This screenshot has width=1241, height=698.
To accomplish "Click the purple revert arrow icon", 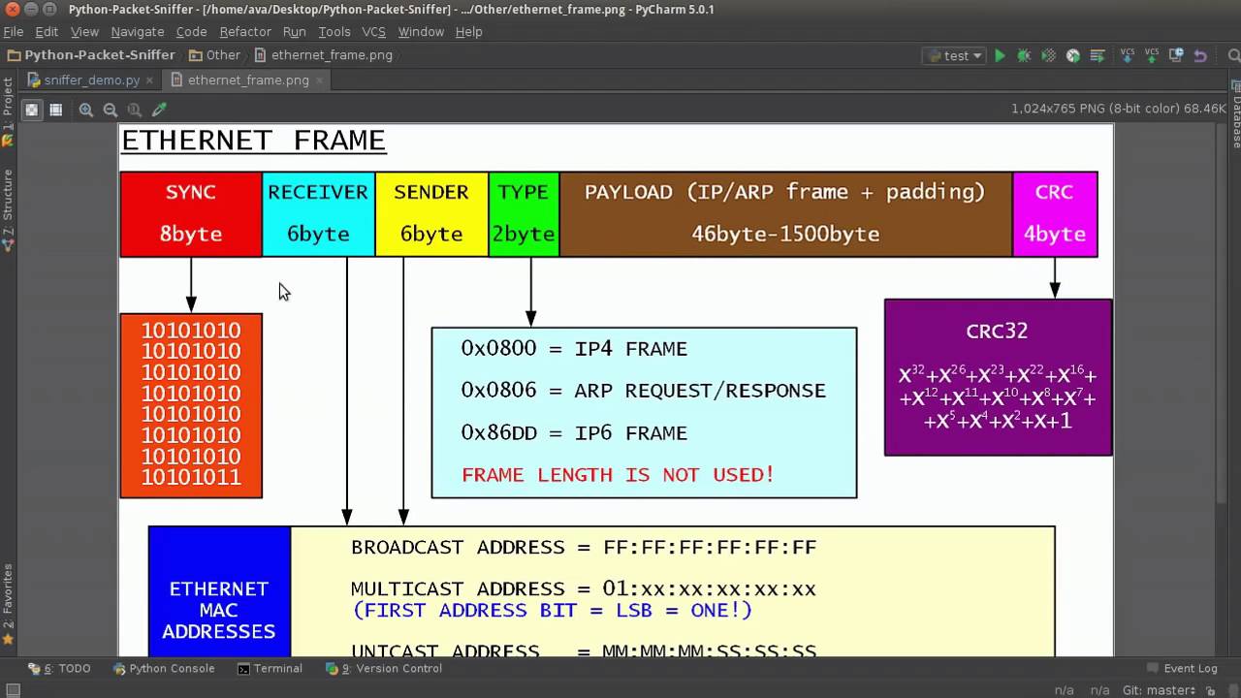I will 1200,56.
